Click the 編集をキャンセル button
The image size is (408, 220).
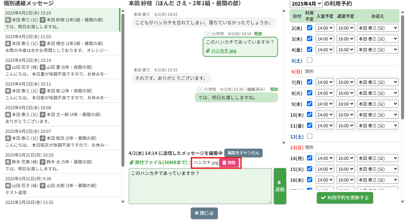tap(243, 153)
